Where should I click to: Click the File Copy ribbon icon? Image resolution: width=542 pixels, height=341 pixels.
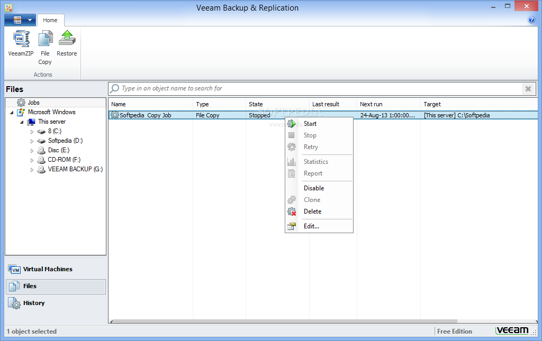45,39
